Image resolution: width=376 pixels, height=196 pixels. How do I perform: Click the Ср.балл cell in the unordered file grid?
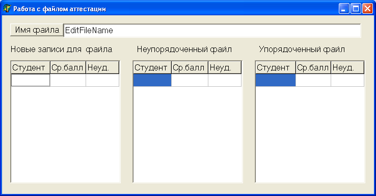(x=190, y=80)
